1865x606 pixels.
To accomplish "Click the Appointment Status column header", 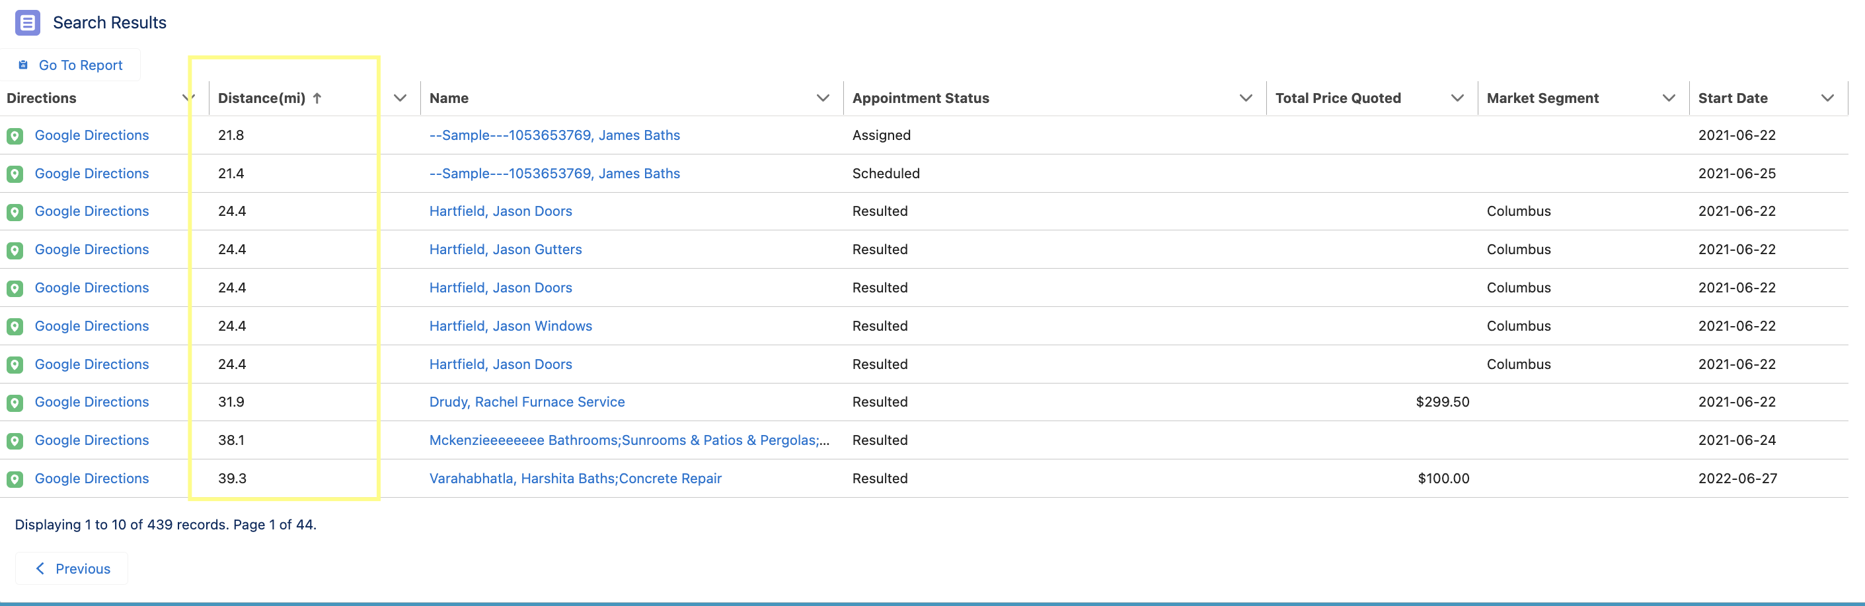I will point(920,98).
